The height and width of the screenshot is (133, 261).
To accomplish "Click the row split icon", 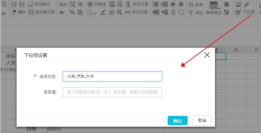I will tap(173, 5).
